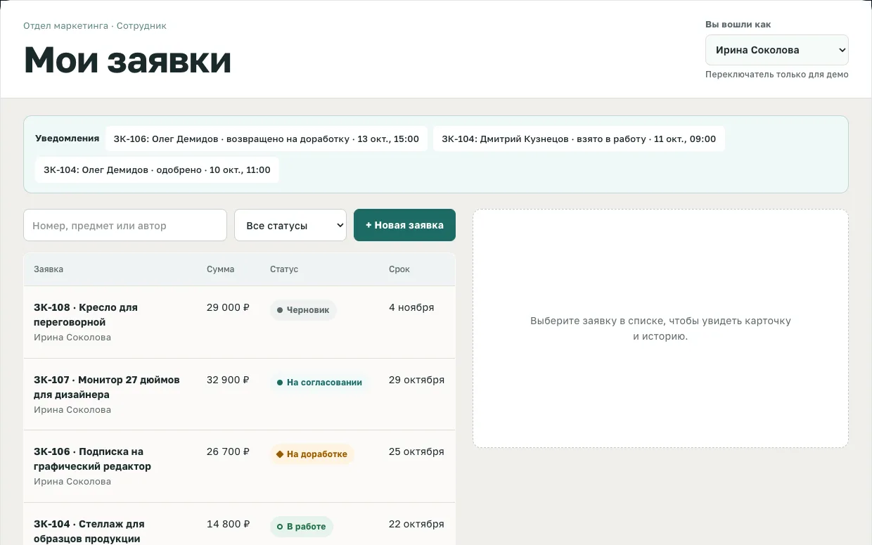Click the Срок column header
This screenshot has height=545, width=872.
coord(399,269)
